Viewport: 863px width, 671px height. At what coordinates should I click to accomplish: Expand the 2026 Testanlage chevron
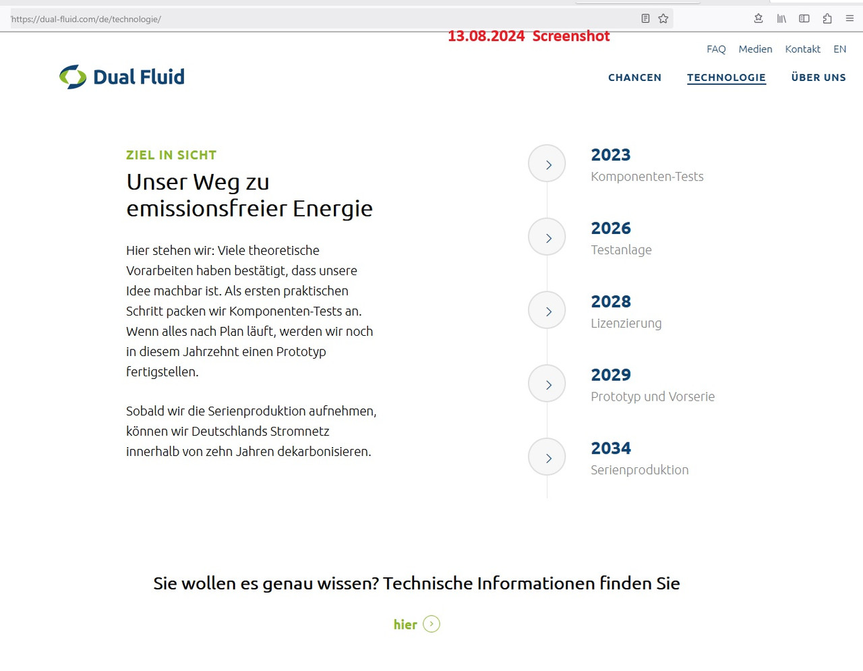pos(547,237)
